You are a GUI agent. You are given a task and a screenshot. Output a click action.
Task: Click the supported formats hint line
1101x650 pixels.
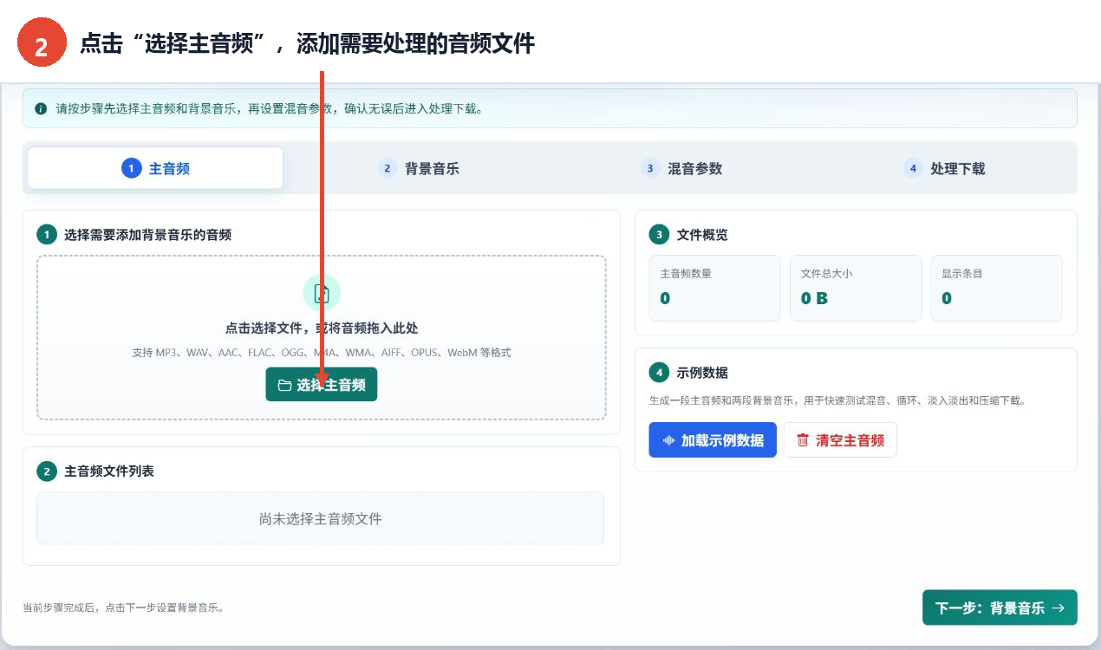point(322,353)
